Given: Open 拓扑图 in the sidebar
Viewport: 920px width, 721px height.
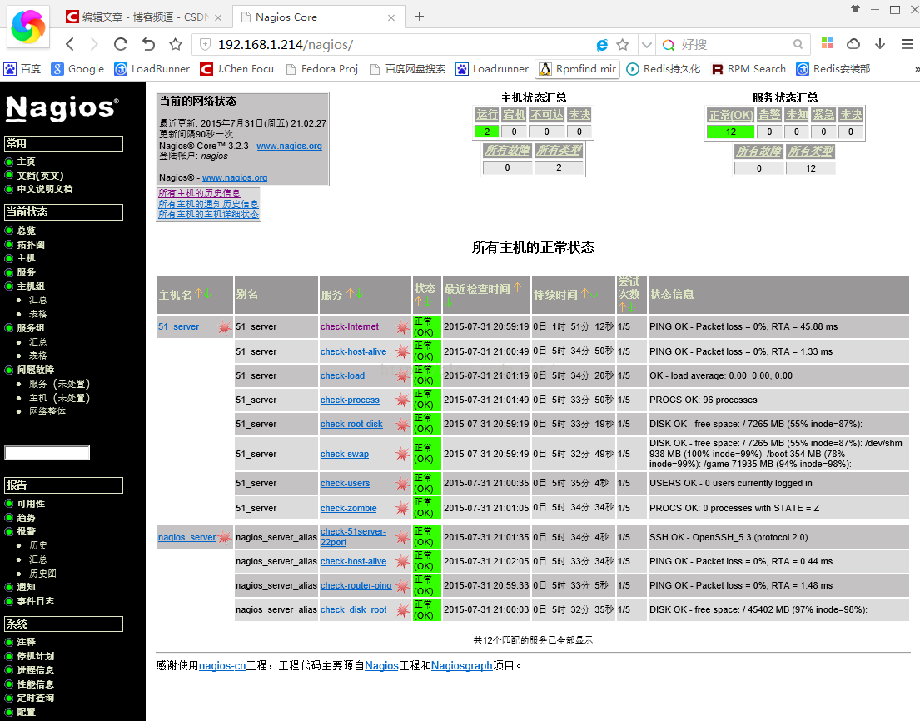Looking at the screenshot, I should pos(31,245).
